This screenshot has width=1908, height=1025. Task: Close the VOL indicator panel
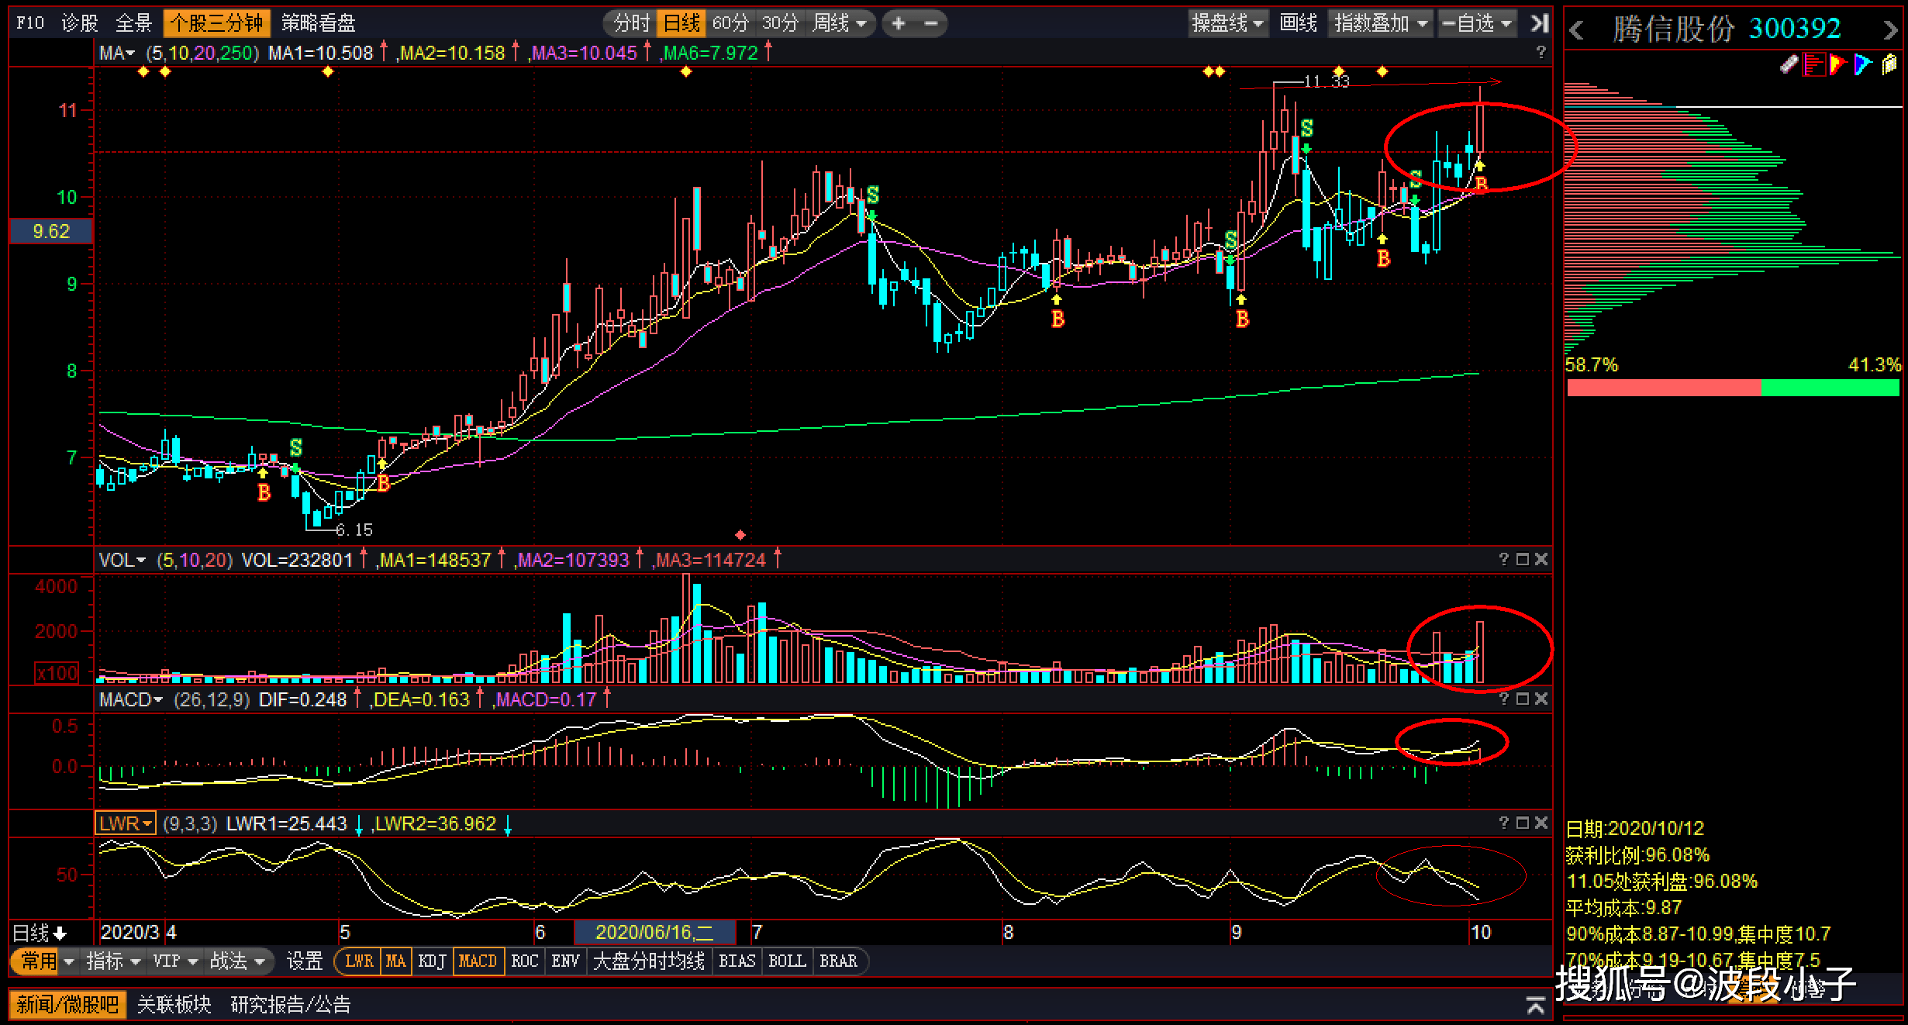[1541, 559]
